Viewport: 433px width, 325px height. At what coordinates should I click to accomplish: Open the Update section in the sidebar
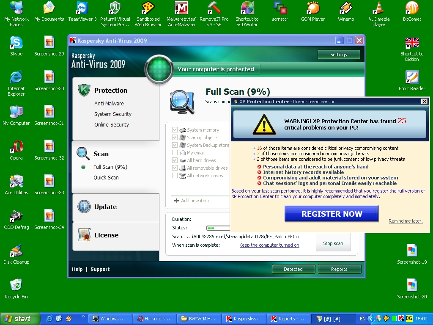tap(105, 207)
